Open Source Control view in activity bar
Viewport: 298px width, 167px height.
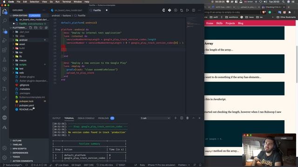(5, 31)
